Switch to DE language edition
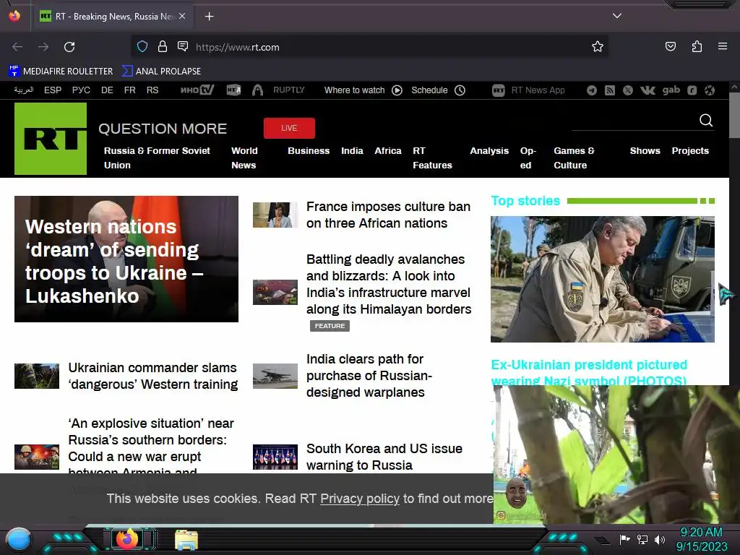Screen dimensions: 740x555 point(107,90)
